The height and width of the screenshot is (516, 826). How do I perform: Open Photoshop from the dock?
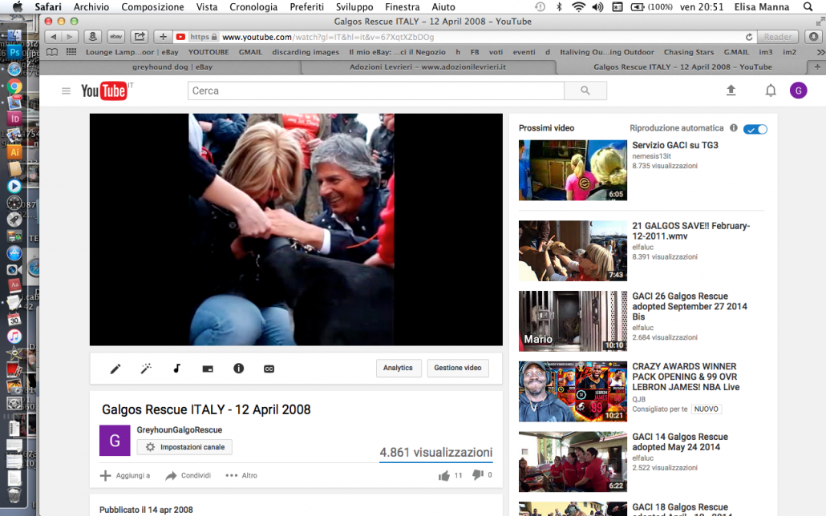(x=14, y=52)
